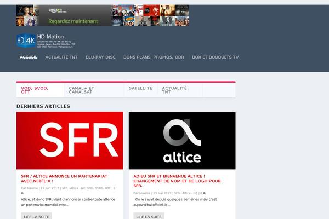Screen dimensions: 329x219
Task: Open Box et Bouquets TV menu
Action: pos(215,57)
